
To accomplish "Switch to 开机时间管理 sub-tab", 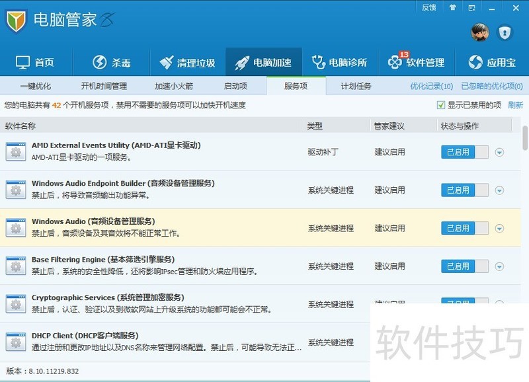I will point(104,87).
